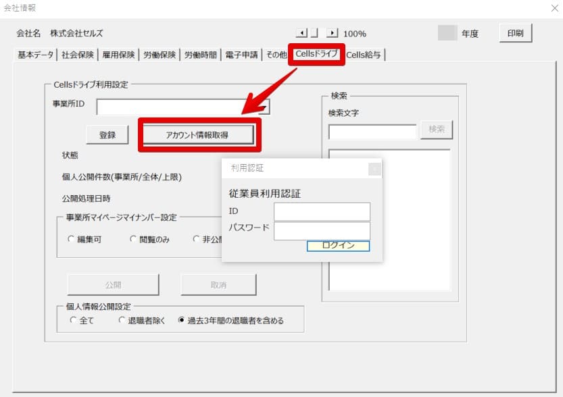Close the 会社情報 window
This screenshot has width=563, height=397.
[x=555, y=8]
